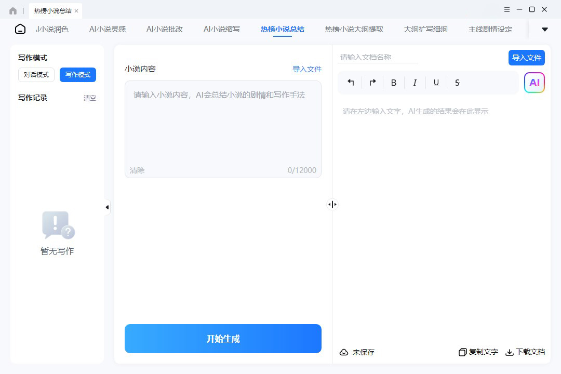
Task: Click 复制文字 to copy text
Action: (x=478, y=352)
